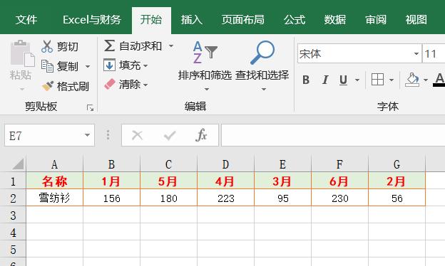
Task: Switch to the 插入 tab
Action: click(x=192, y=19)
